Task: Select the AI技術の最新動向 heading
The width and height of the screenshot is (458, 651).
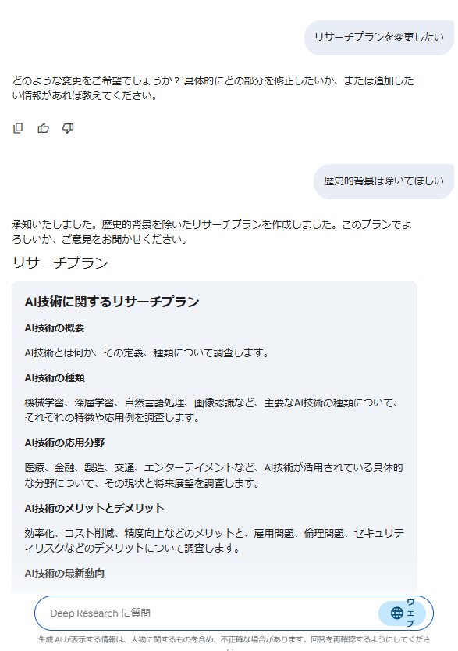Action: tap(64, 574)
